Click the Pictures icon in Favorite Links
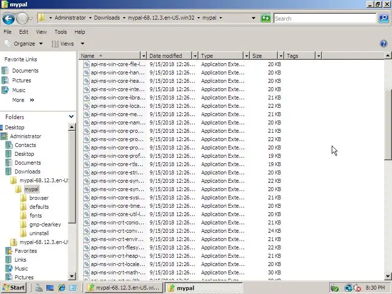The image size is (392, 294). (x=5, y=80)
